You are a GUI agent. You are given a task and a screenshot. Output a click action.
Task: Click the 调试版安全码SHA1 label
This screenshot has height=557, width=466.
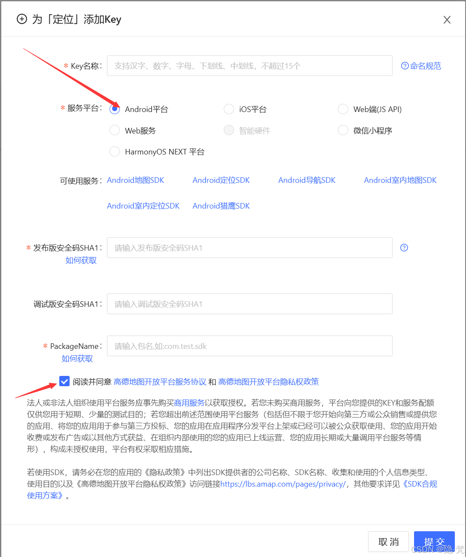(68, 304)
